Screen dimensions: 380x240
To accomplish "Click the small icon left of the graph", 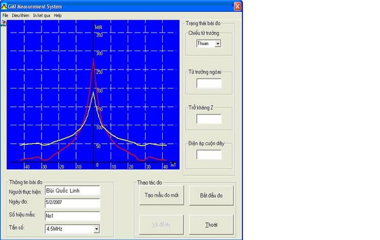I will [x=4, y=24].
